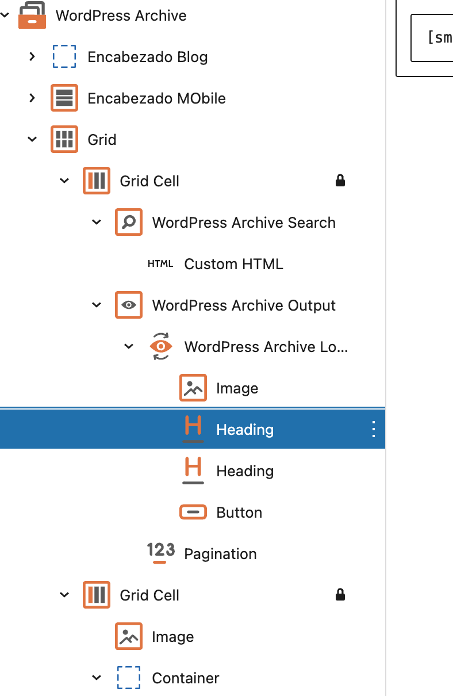Collapse the WordPress Archive root block
Viewport: 453px width, 696px height.
pyautogui.click(x=5, y=16)
